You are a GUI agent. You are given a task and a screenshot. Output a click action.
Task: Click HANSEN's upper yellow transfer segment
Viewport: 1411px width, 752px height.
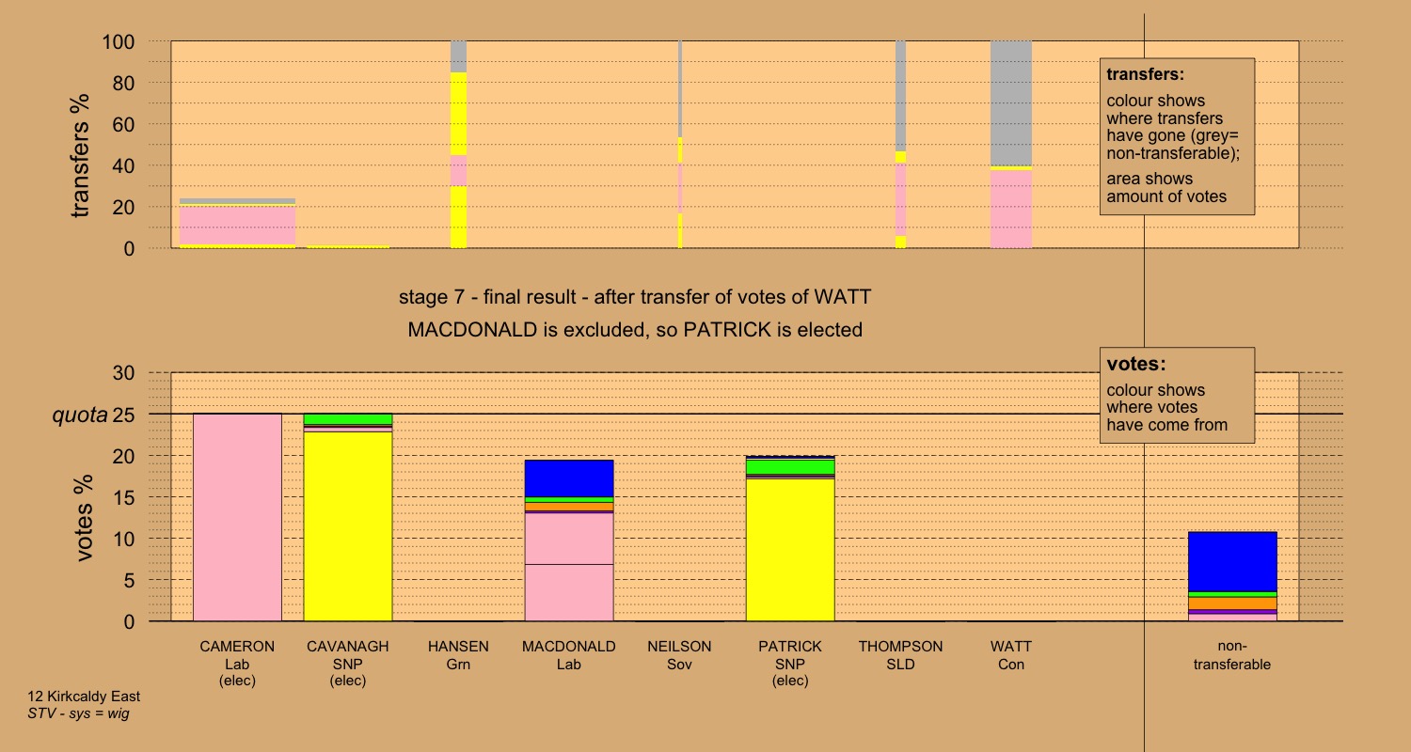point(458,113)
